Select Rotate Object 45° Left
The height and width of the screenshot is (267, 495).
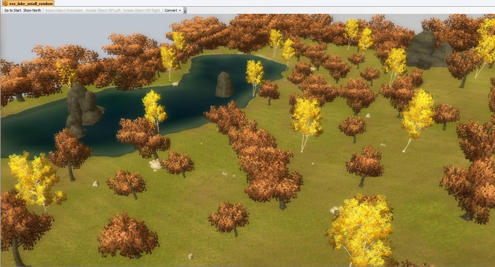coord(103,10)
